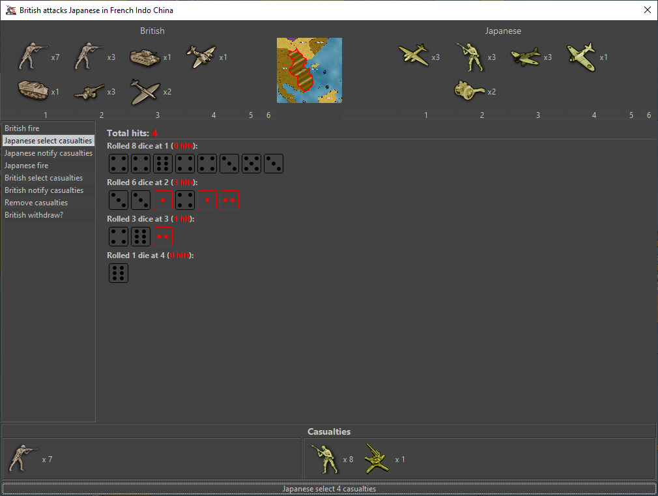Select the 'Japanese notify casualties' step
The width and height of the screenshot is (658, 496).
[x=48, y=153]
